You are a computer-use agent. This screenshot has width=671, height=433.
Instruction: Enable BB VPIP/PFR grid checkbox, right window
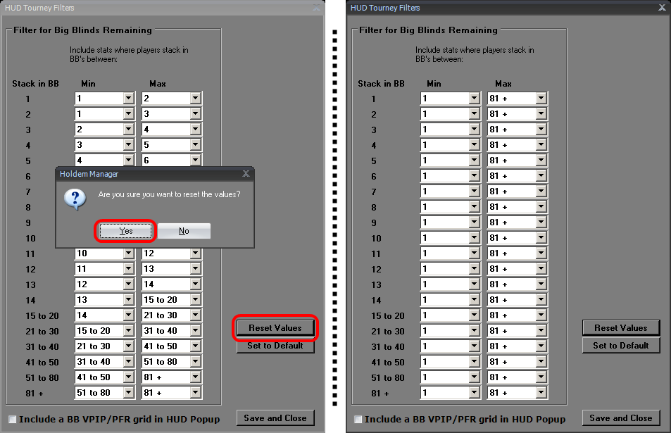pyautogui.click(x=358, y=420)
